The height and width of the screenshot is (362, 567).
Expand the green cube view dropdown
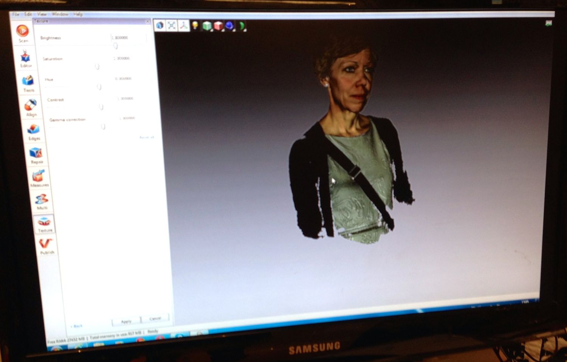click(207, 26)
